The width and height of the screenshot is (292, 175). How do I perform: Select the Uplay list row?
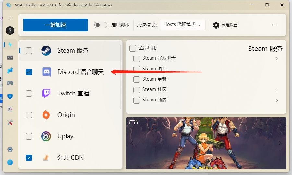coord(70,136)
